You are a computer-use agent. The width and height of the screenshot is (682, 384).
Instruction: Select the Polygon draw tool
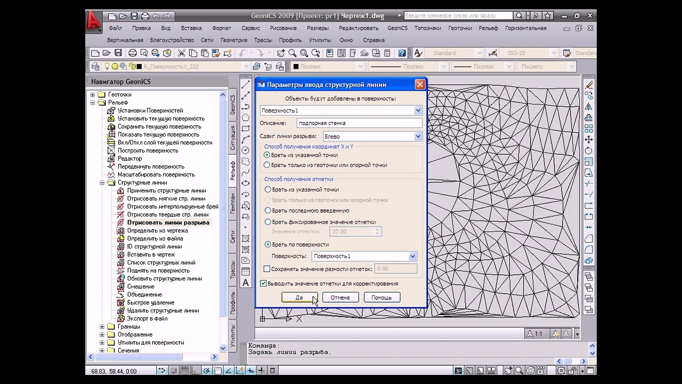click(246, 118)
